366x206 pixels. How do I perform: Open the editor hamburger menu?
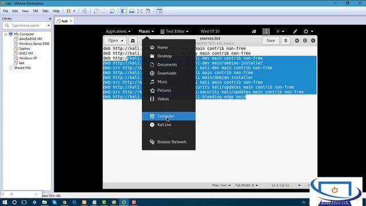(286, 41)
